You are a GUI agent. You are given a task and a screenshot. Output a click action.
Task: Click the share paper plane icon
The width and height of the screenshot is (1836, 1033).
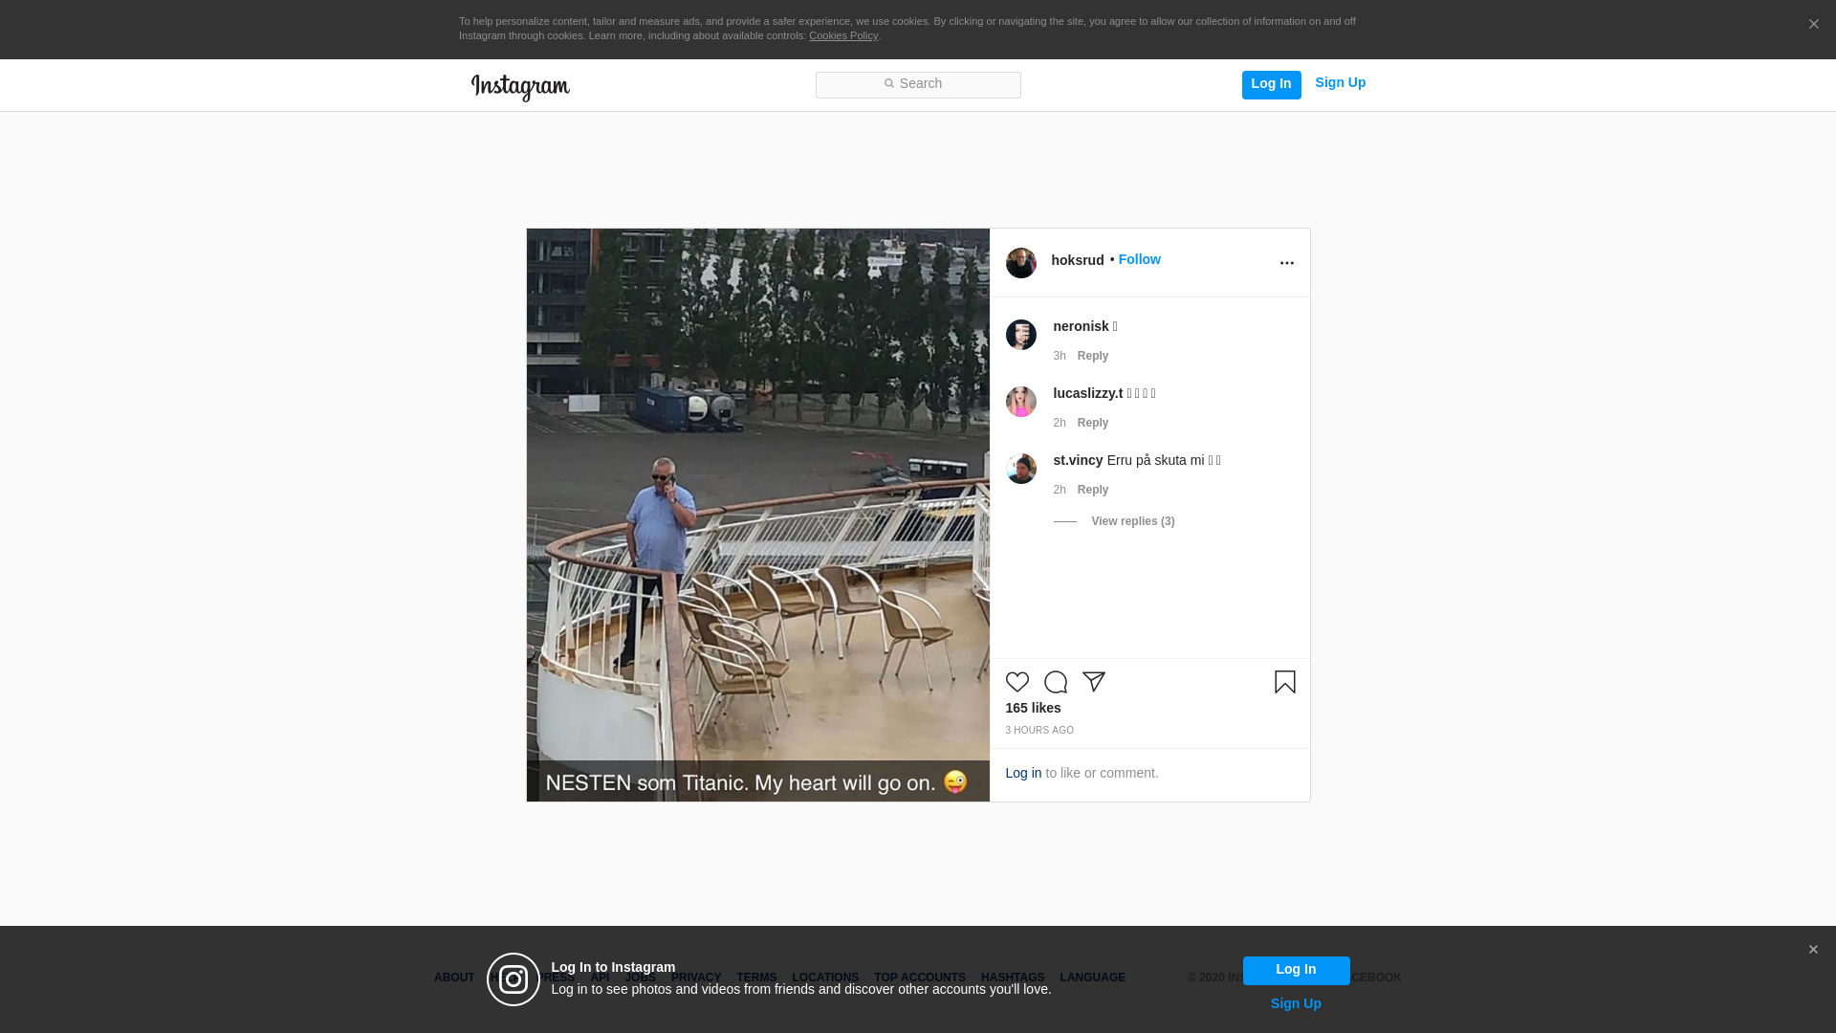[x=1093, y=682]
